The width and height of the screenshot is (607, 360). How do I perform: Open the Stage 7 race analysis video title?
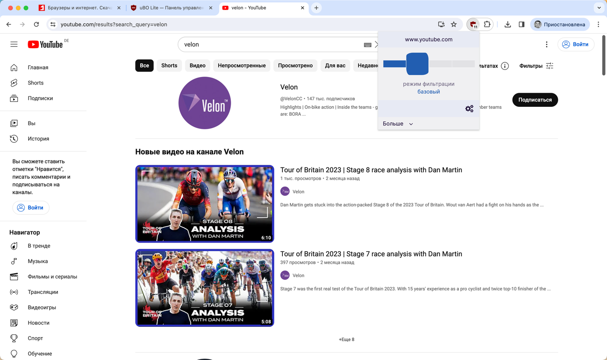click(x=371, y=254)
